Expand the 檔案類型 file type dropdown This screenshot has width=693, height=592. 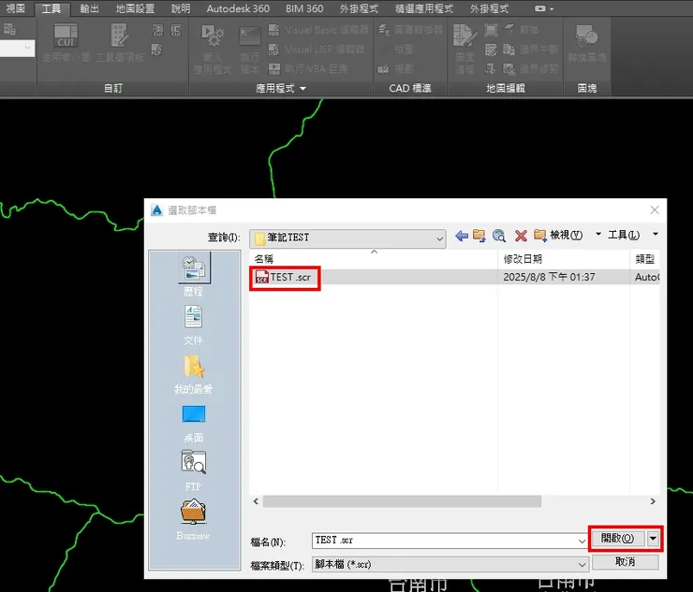point(582,564)
